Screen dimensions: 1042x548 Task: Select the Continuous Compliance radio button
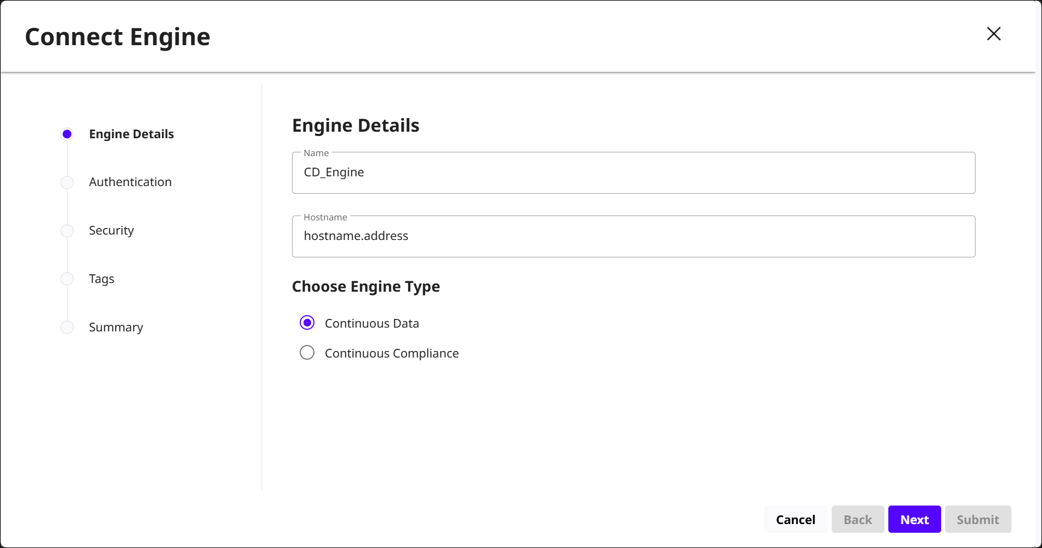[x=307, y=353]
